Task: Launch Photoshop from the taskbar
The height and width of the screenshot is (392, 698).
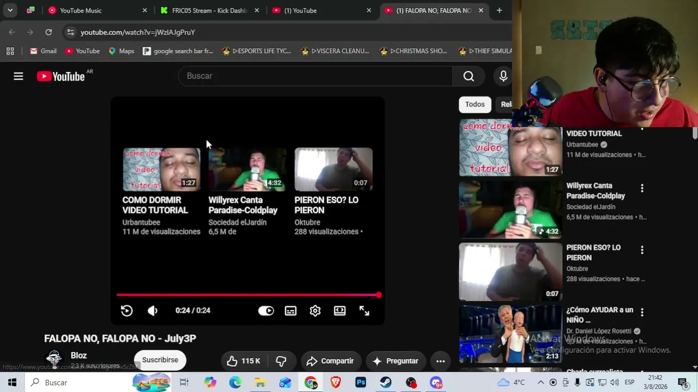Action: 360,383
